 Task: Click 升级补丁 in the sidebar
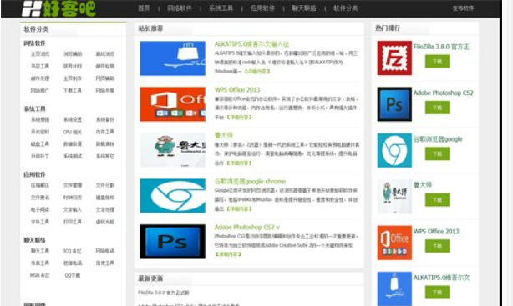(x=40, y=156)
